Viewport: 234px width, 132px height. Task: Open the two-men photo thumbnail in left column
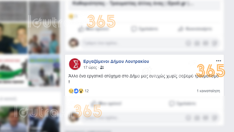[x=14, y=38]
